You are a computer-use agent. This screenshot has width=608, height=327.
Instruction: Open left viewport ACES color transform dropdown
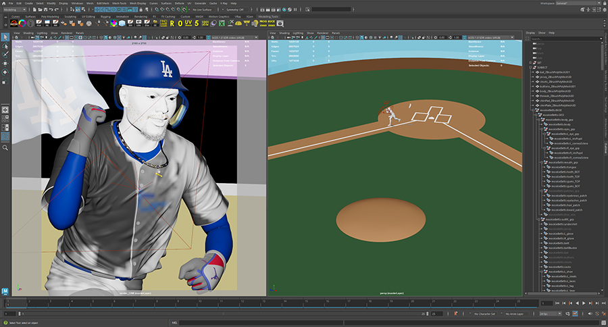[234, 38]
